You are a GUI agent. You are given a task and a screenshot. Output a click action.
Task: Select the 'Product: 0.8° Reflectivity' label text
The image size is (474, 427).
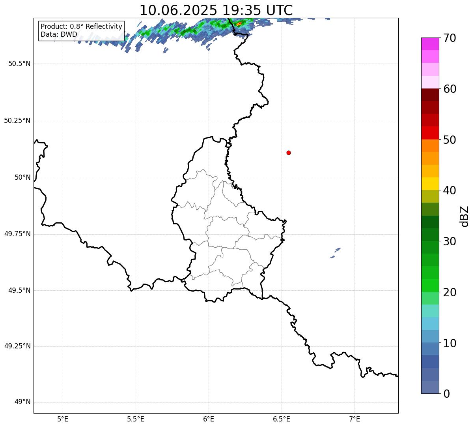(82, 26)
